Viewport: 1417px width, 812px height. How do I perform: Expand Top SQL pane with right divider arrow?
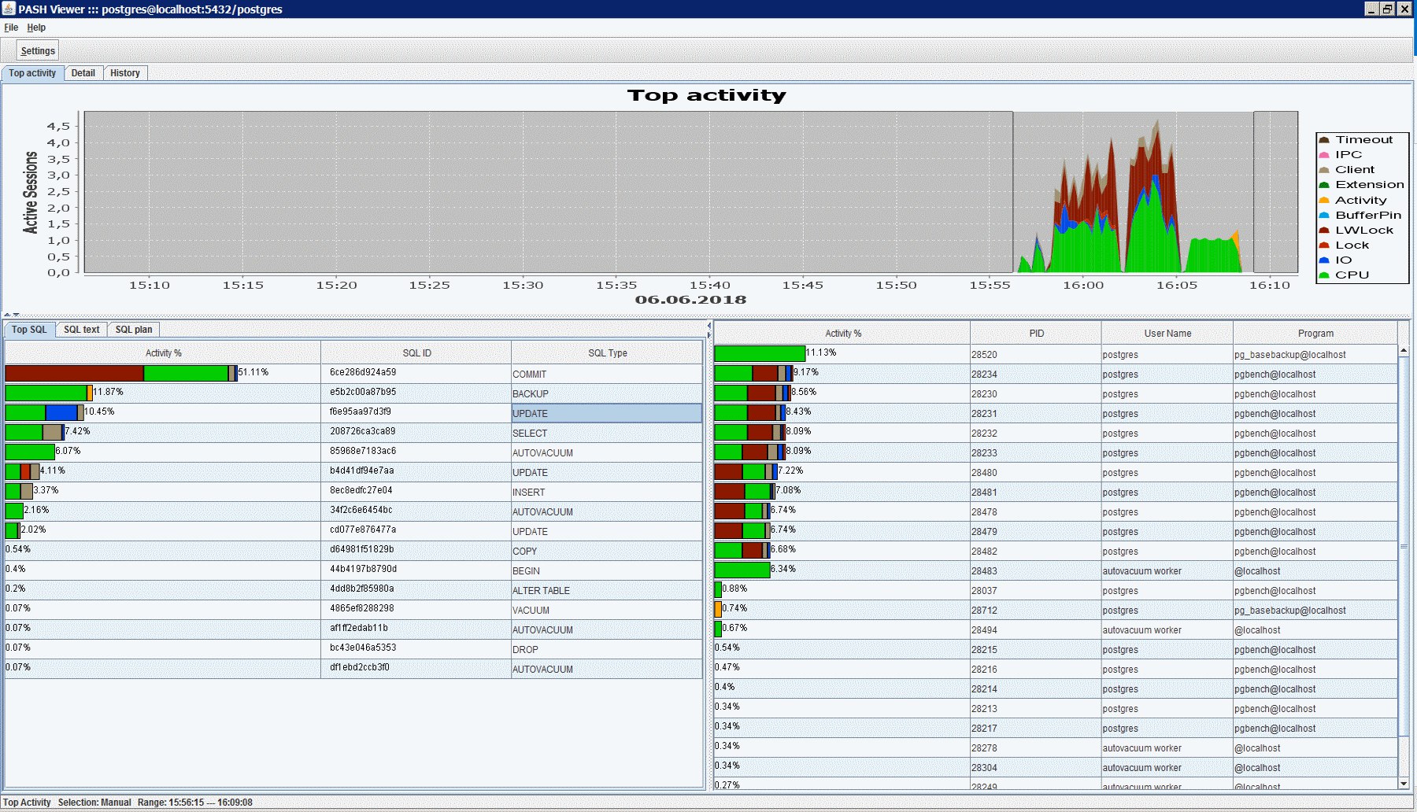[x=708, y=335]
